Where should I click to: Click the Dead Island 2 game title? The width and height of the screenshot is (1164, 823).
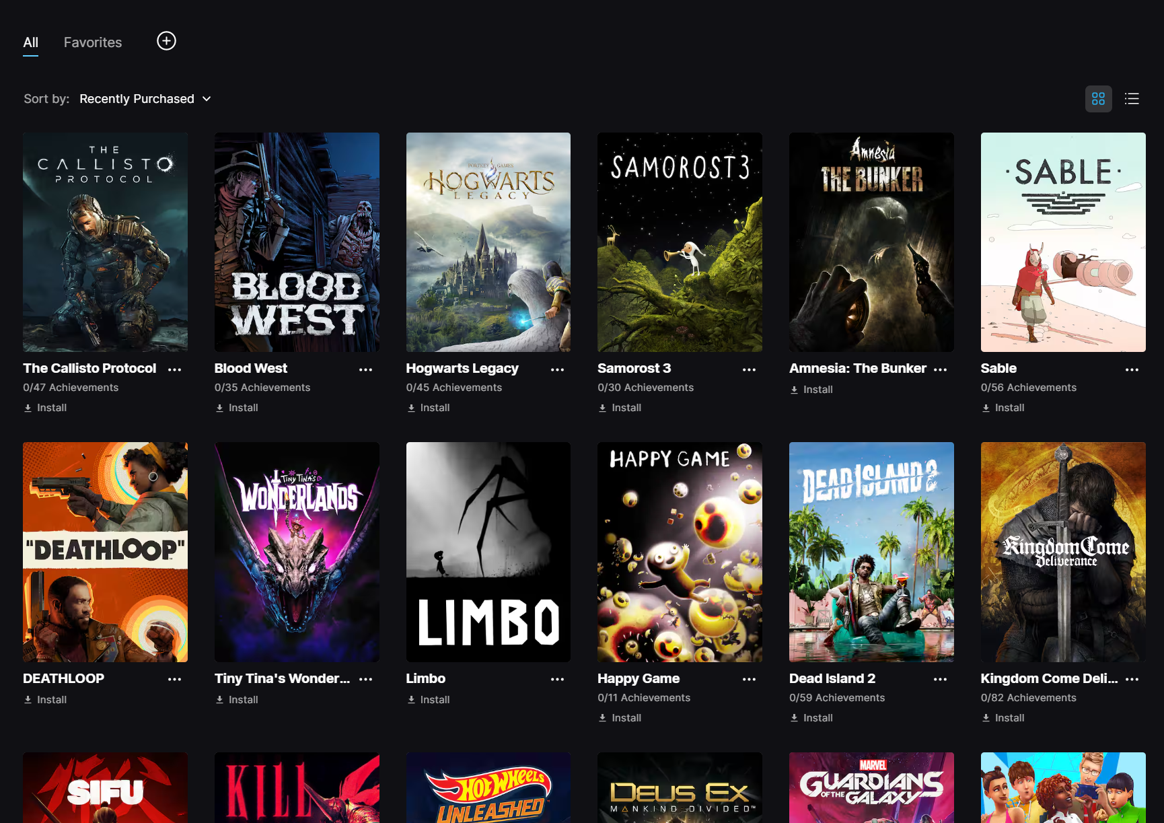coord(832,678)
